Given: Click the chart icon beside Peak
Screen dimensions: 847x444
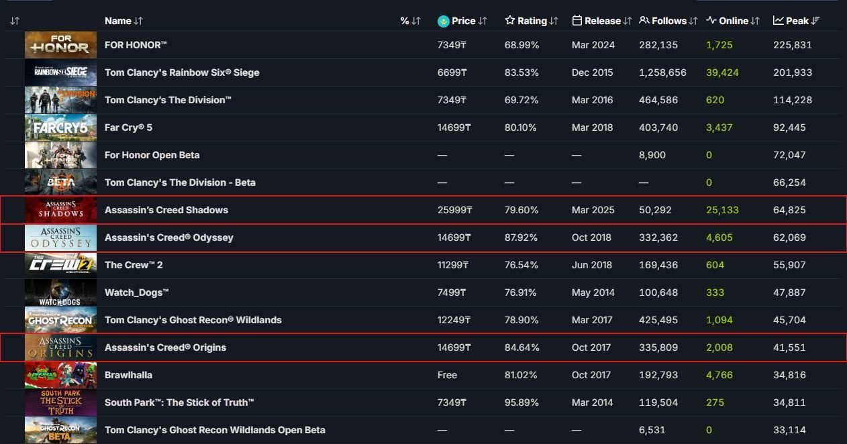Looking at the screenshot, I should click(779, 21).
